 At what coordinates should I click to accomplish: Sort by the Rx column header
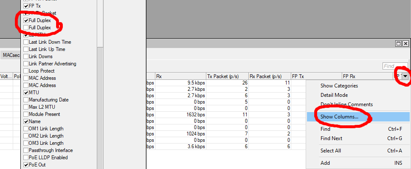coord(180,76)
